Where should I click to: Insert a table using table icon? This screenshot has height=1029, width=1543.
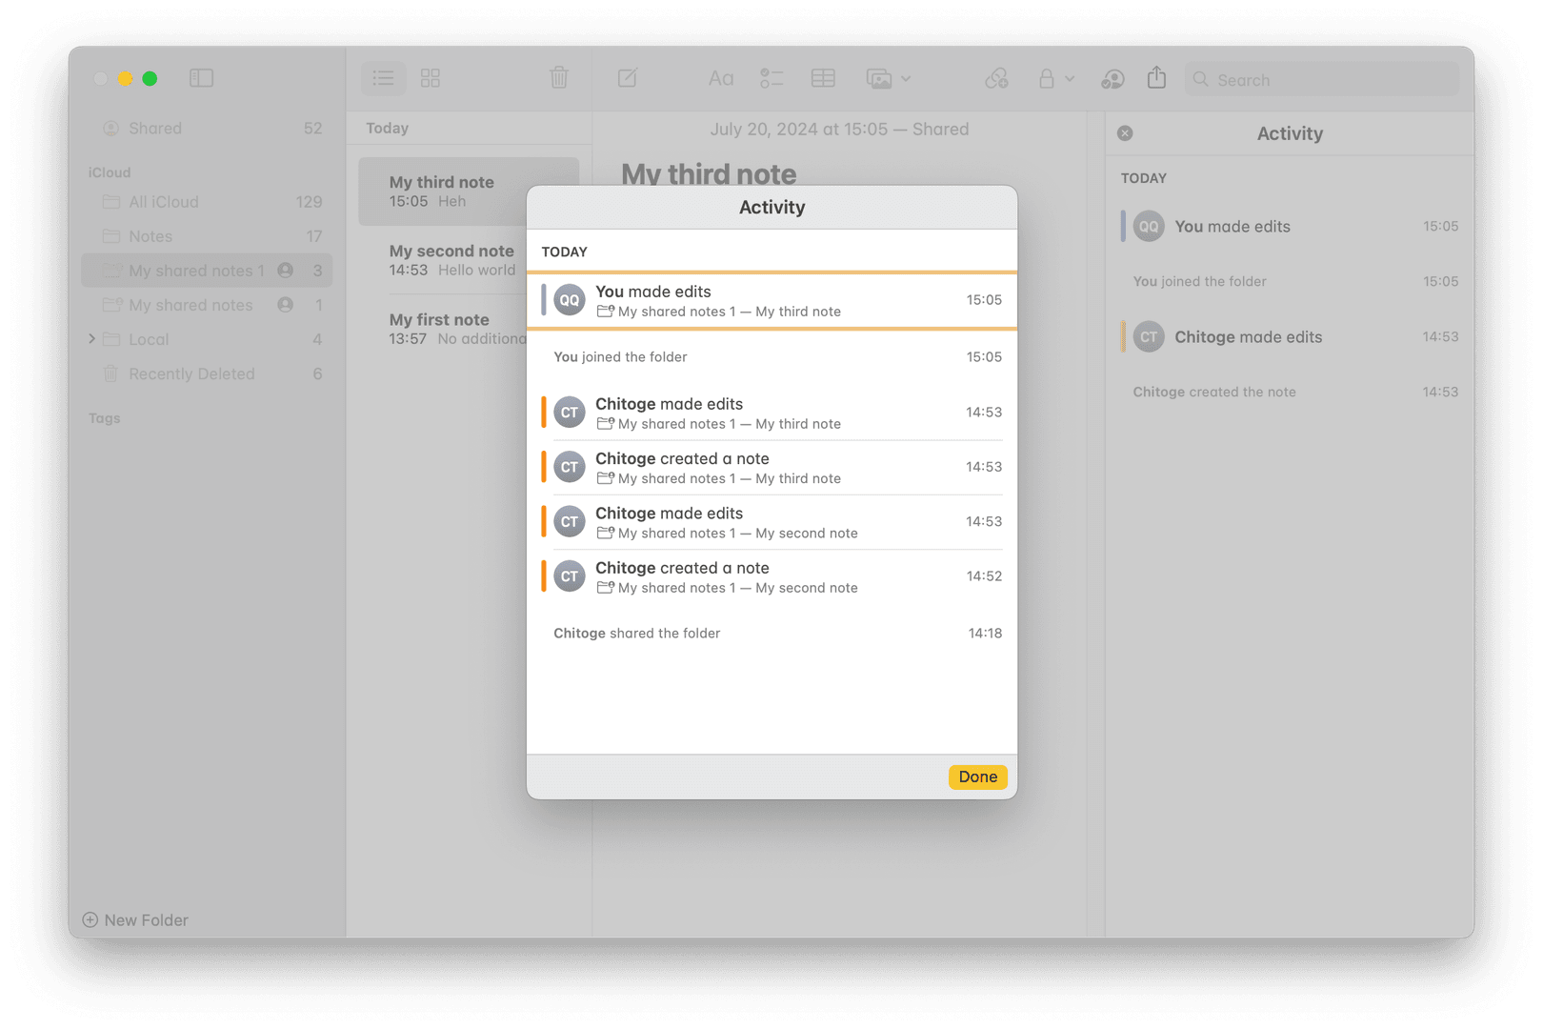(823, 78)
